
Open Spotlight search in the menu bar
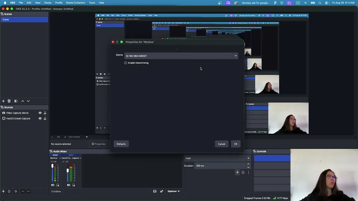click(x=320, y=3)
